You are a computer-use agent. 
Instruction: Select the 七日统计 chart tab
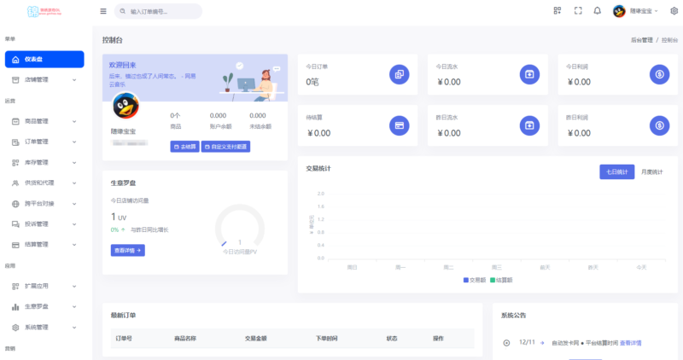coord(616,171)
